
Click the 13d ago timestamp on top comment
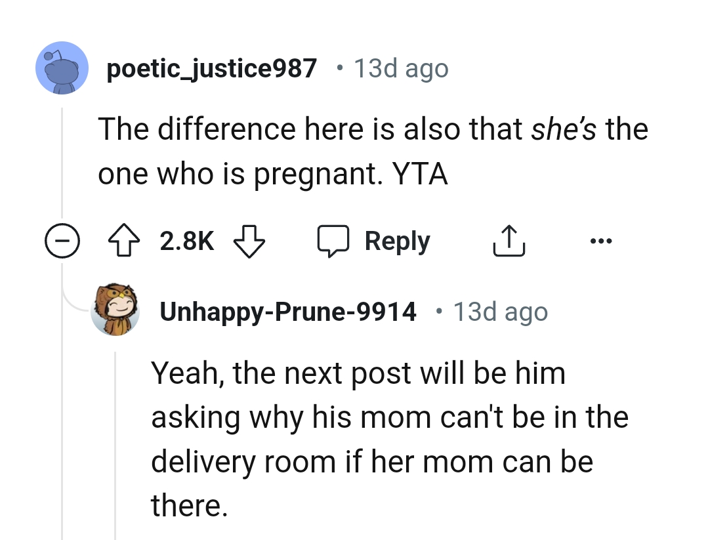[402, 68]
